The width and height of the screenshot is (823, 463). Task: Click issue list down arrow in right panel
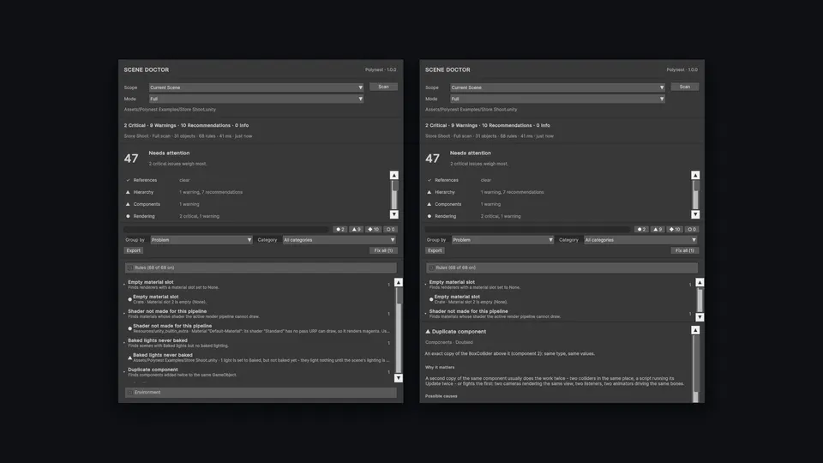coord(700,317)
